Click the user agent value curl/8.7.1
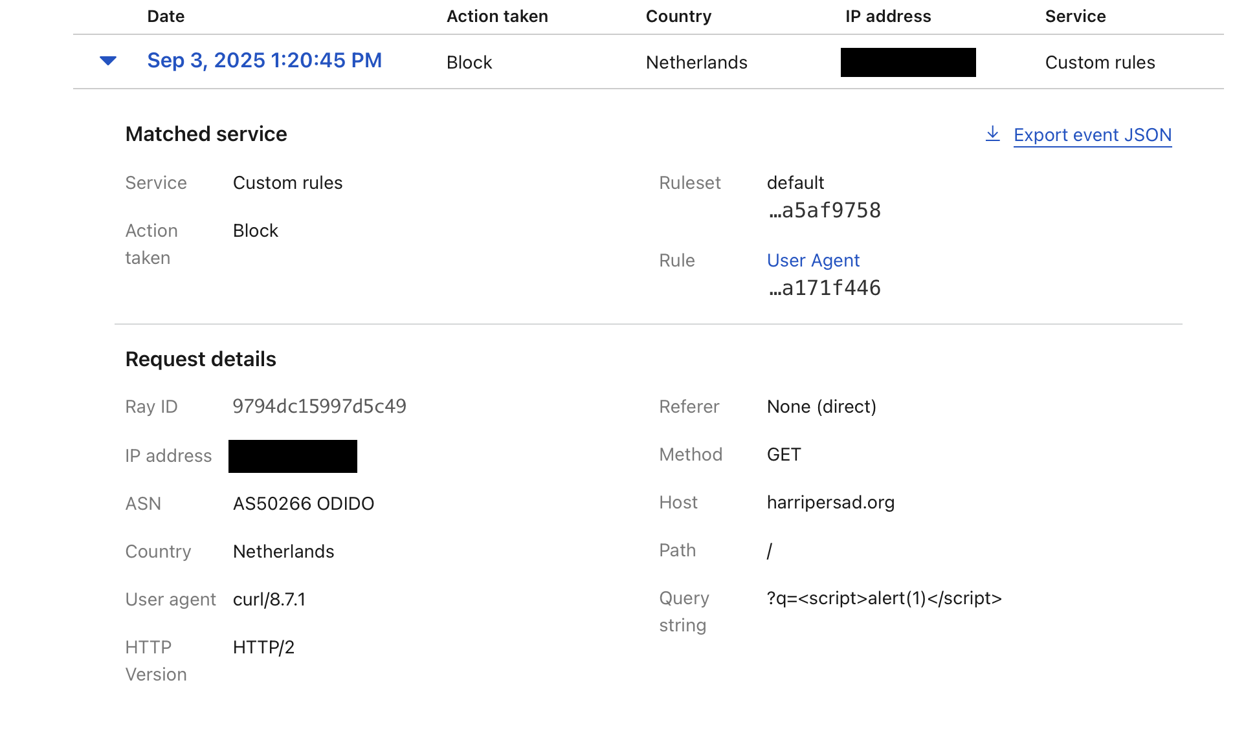 click(x=269, y=599)
